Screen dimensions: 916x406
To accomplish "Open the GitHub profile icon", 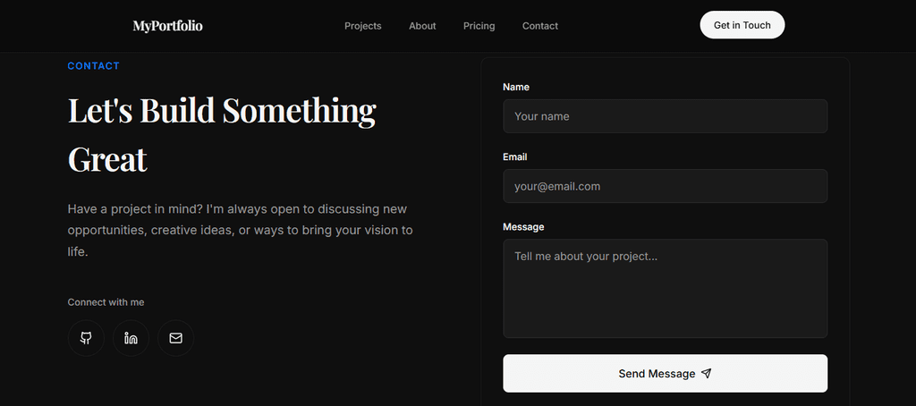I will tap(86, 338).
